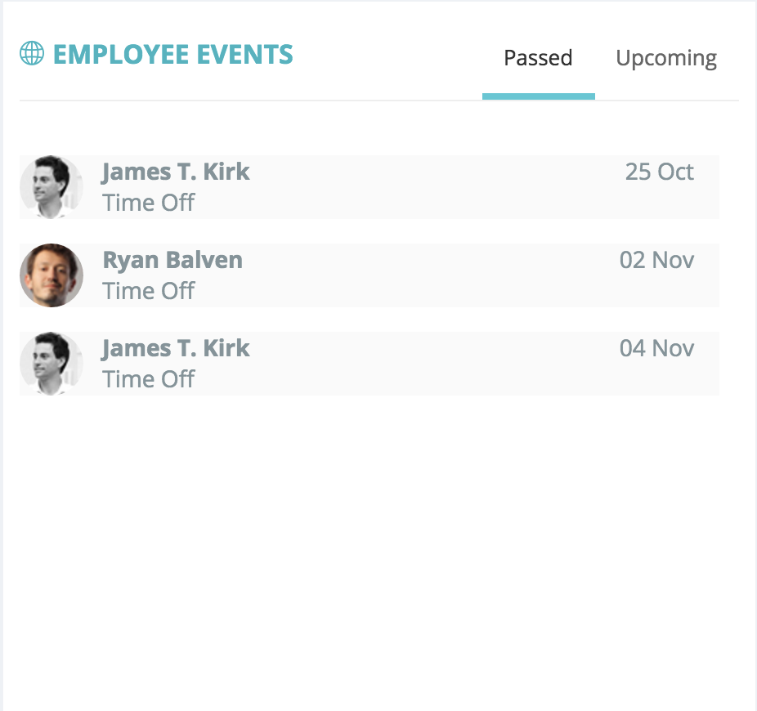757x711 pixels.
Task: Click James T. Kirk's avatar for 04 Nov
Action: (x=51, y=364)
